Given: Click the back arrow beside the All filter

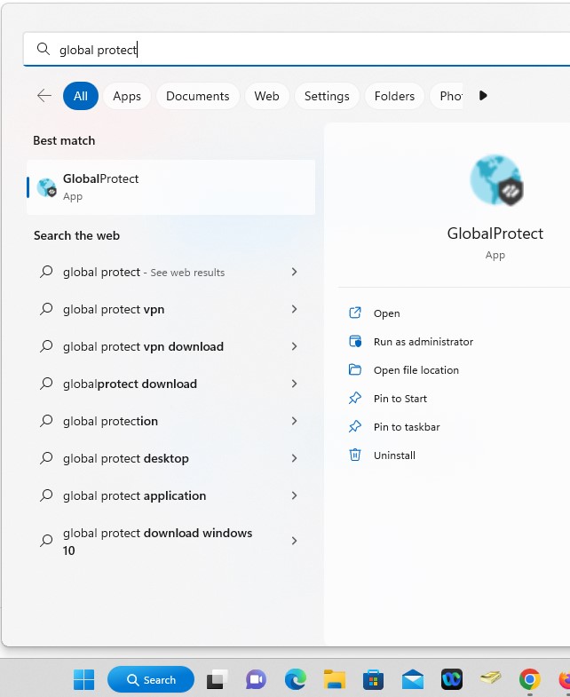Looking at the screenshot, I should (x=44, y=96).
